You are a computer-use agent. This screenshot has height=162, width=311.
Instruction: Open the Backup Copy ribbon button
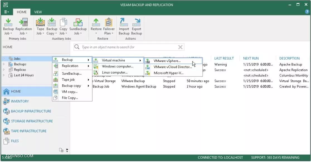52,27
